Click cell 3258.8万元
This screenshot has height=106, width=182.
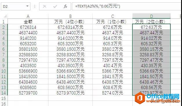112,54
